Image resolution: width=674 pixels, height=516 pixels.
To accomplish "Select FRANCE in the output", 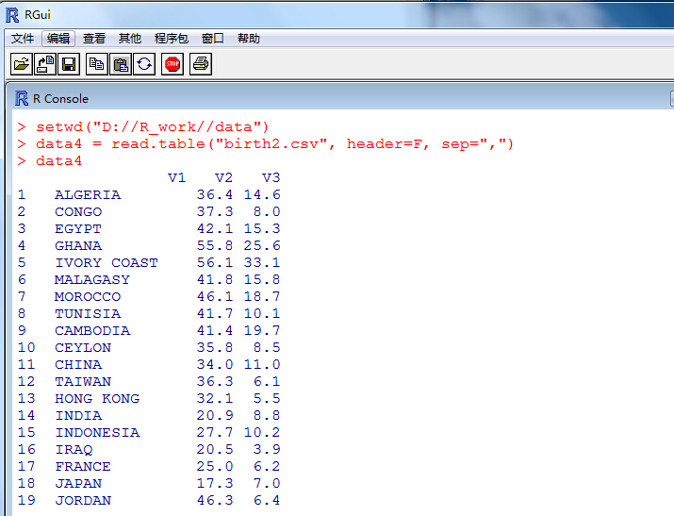I will click(83, 467).
